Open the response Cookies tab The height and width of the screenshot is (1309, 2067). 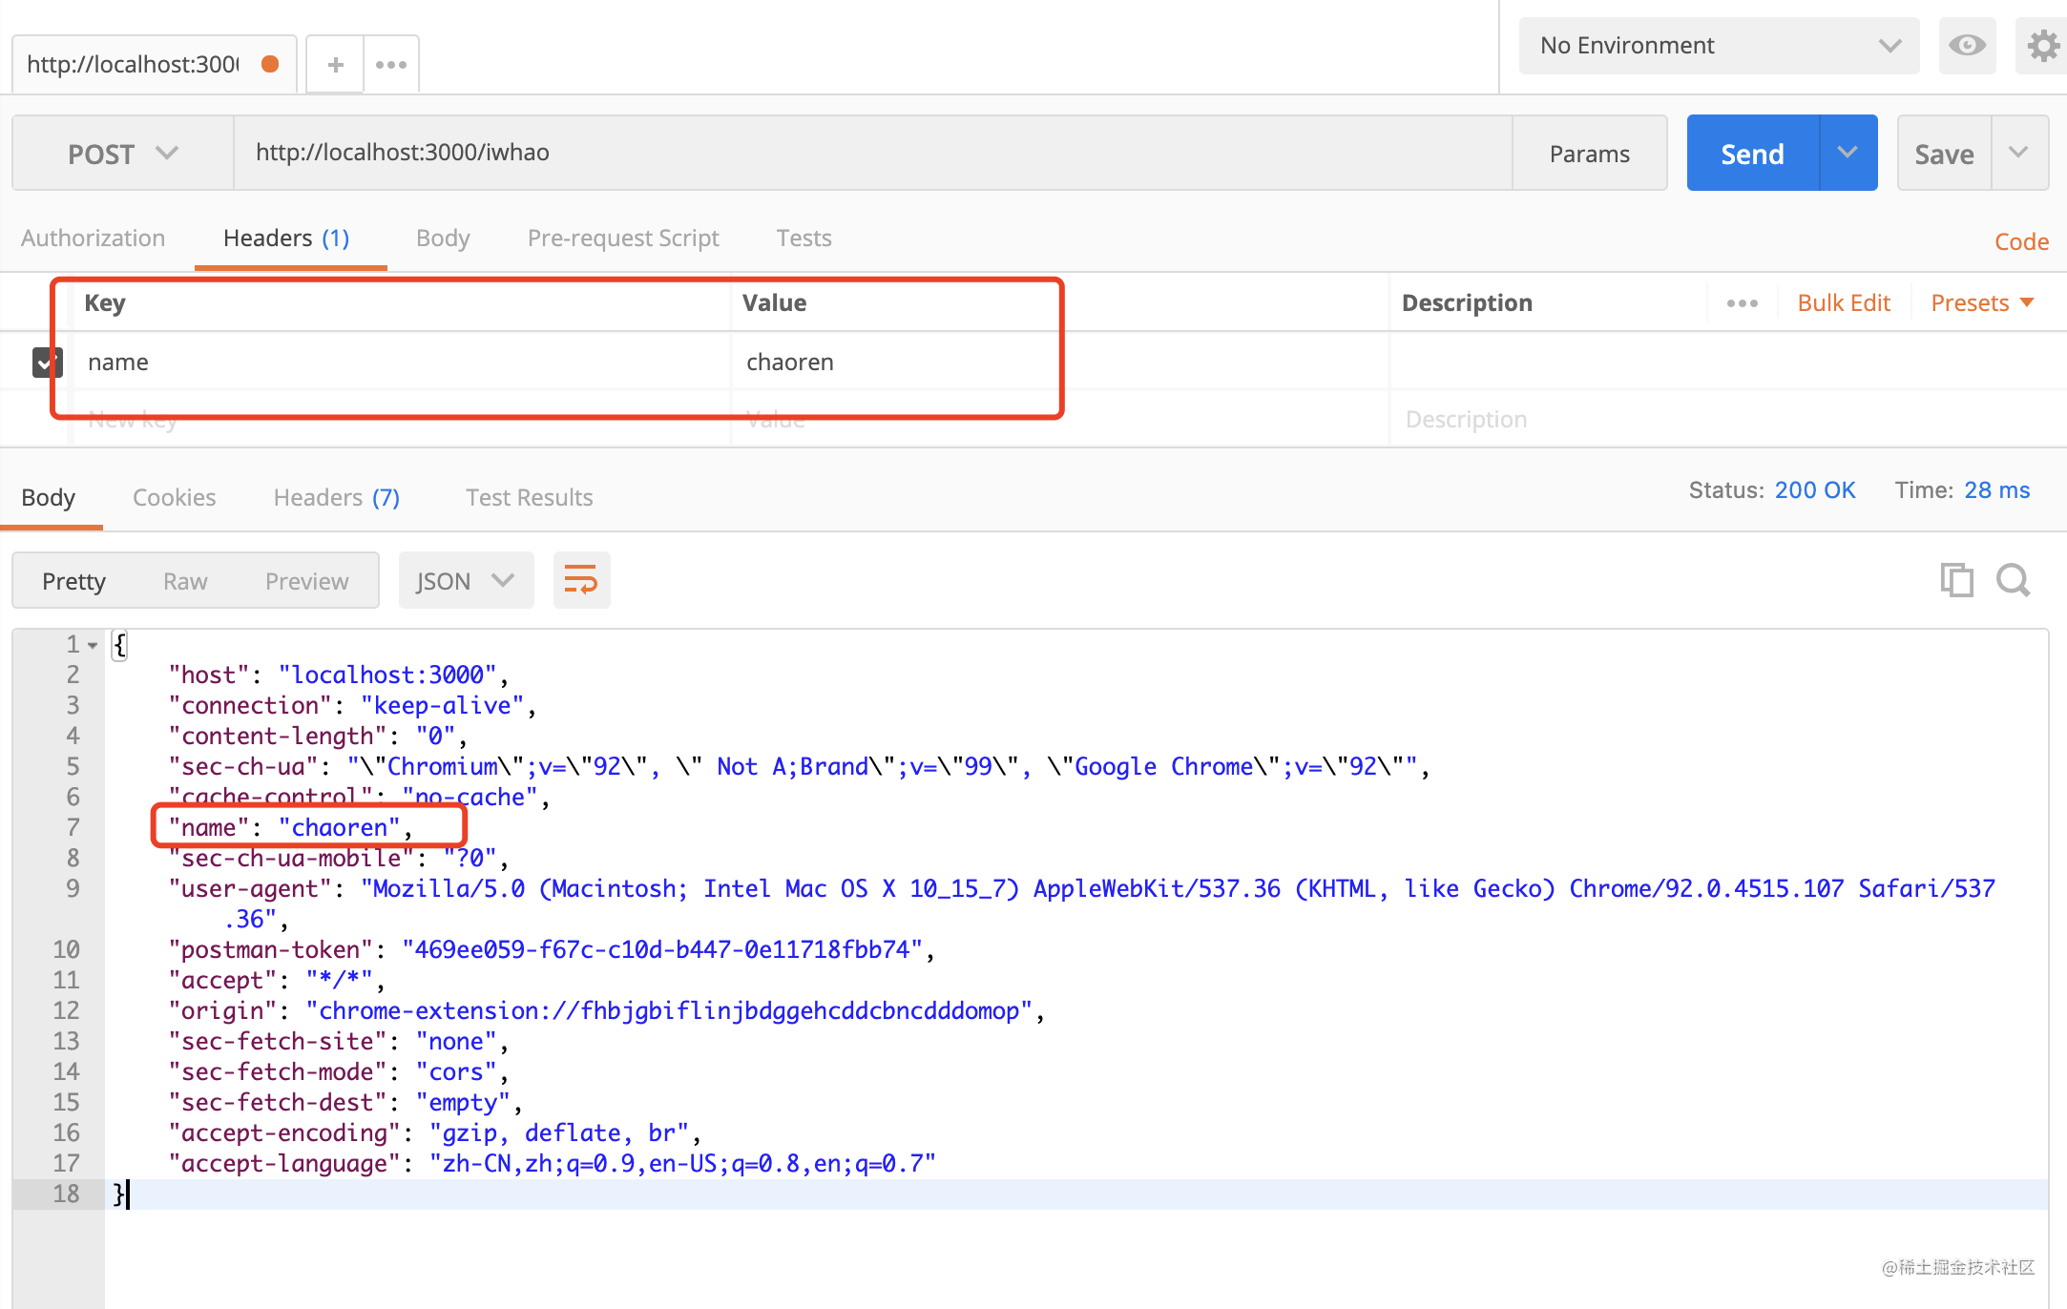[174, 497]
